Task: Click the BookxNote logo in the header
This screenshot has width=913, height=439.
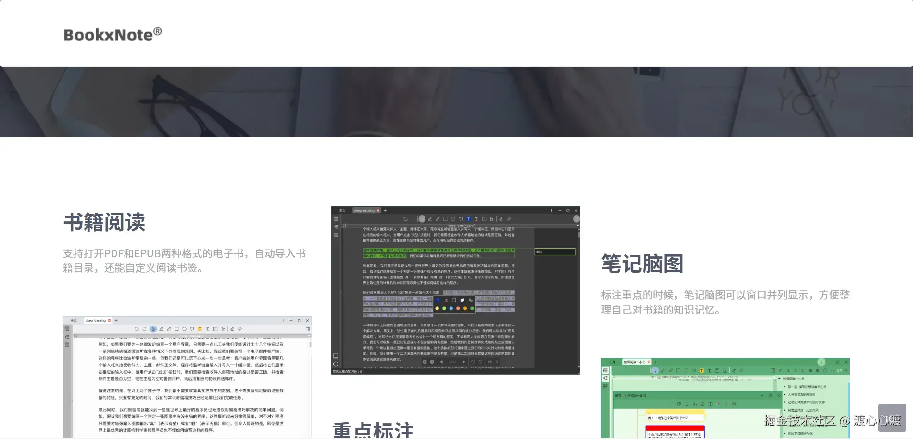Action: (x=113, y=34)
